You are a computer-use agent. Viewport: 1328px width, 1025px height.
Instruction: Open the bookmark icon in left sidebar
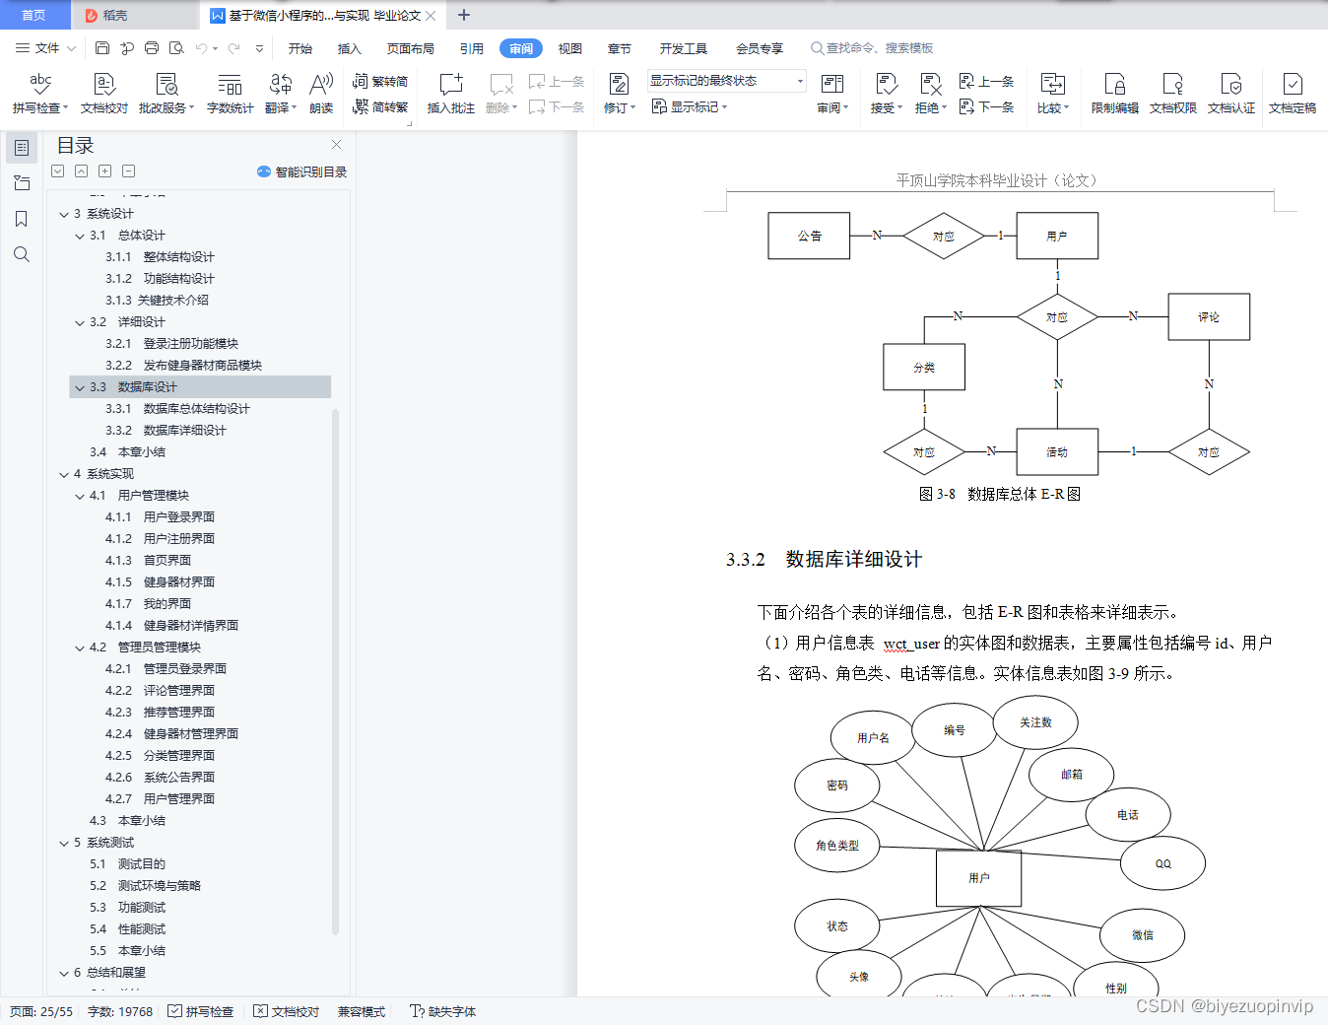22,219
